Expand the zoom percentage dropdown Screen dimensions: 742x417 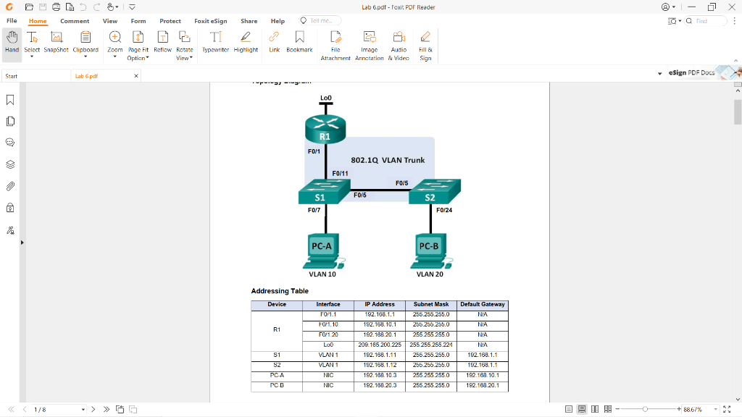pos(715,409)
